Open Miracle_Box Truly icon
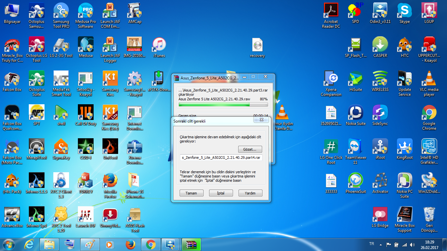447x251 pixels. pyautogui.click(x=12, y=50)
